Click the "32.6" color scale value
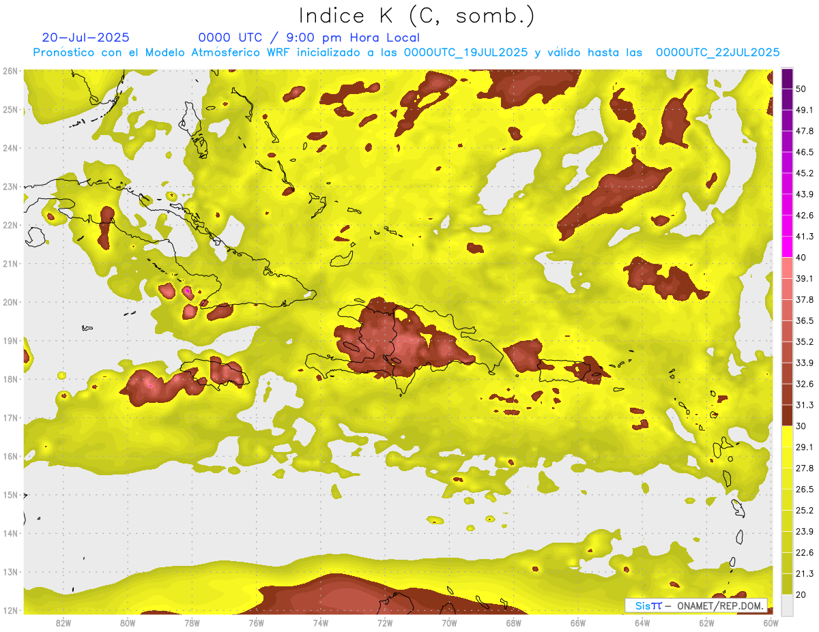819x632 pixels. (804, 384)
